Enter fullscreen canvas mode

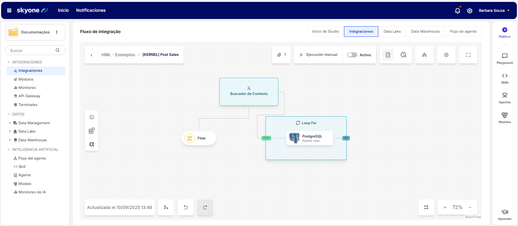[468, 55]
